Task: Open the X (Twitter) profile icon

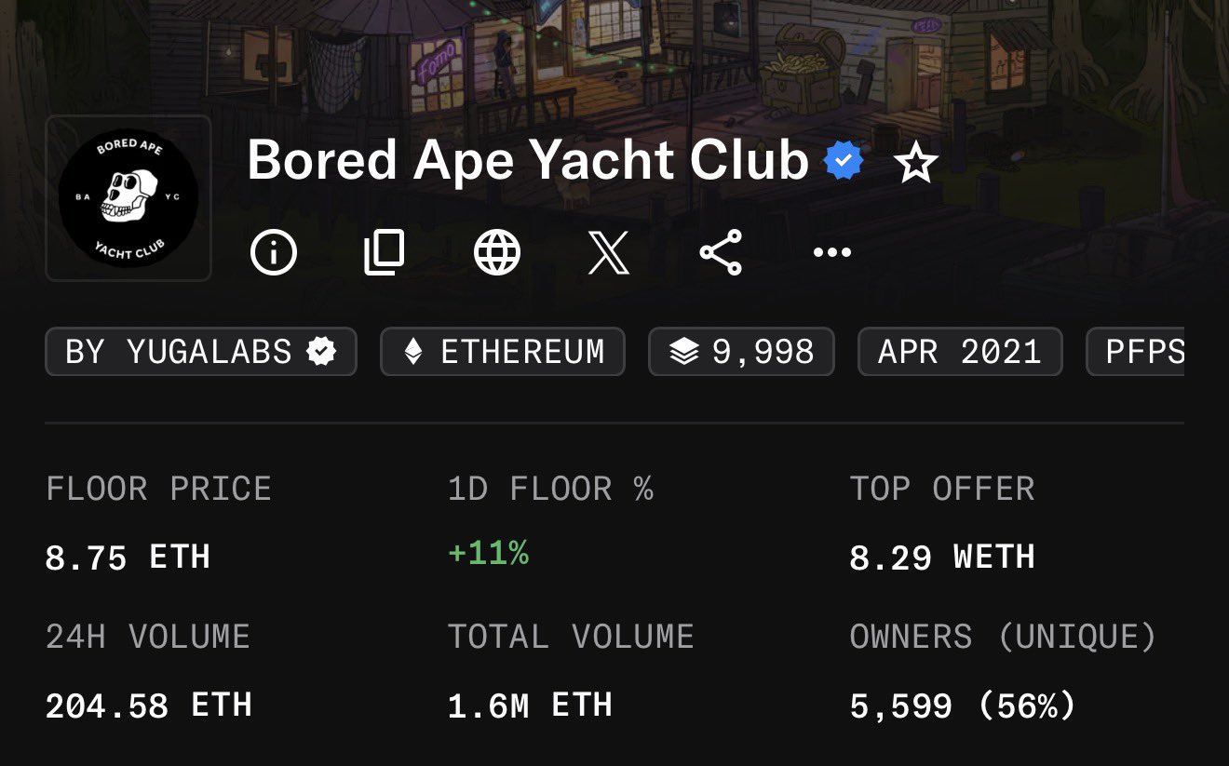Action: click(x=609, y=252)
